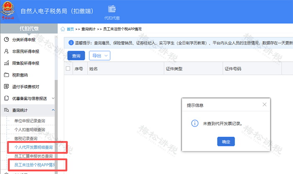
Task: Click the 优惠备案与信息报送 icon
Action: (x=7, y=98)
